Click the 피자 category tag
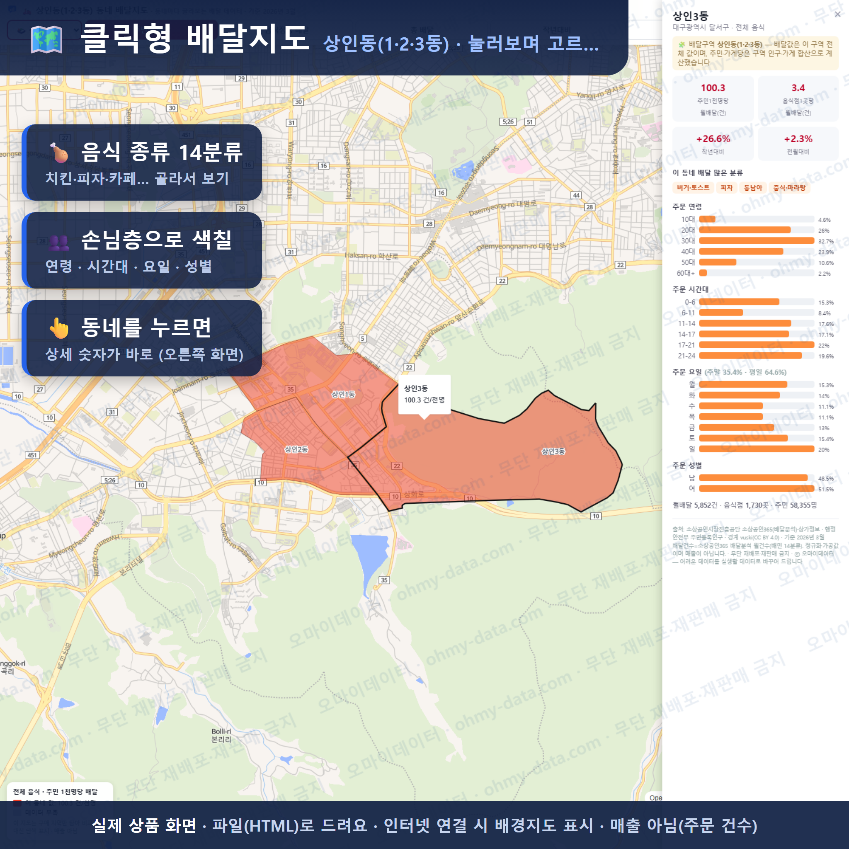Screen dimensions: 849x849 (726, 188)
